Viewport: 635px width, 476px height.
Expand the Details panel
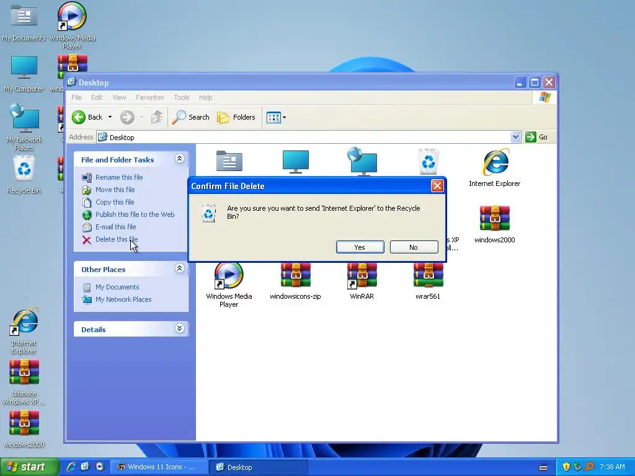click(179, 328)
